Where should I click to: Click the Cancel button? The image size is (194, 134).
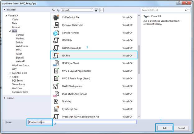pos(181,128)
